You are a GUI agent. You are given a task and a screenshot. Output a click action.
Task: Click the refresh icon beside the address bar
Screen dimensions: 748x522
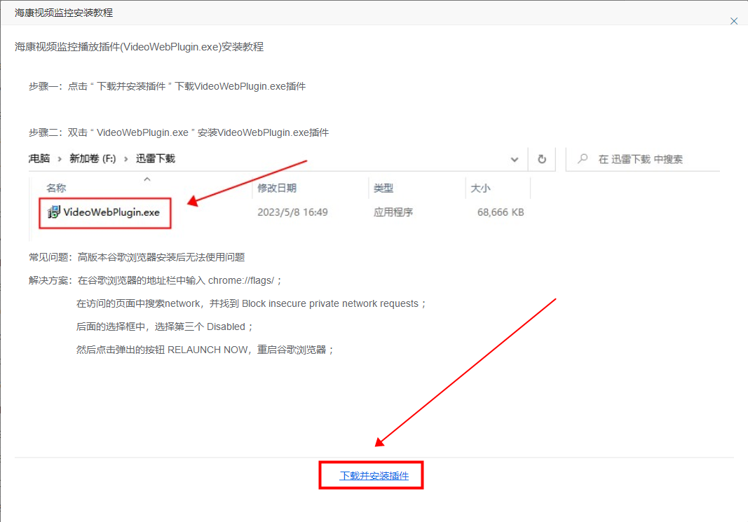pos(541,159)
